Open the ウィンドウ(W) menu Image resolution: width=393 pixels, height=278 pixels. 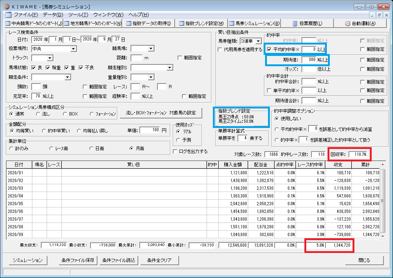tap(108, 15)
